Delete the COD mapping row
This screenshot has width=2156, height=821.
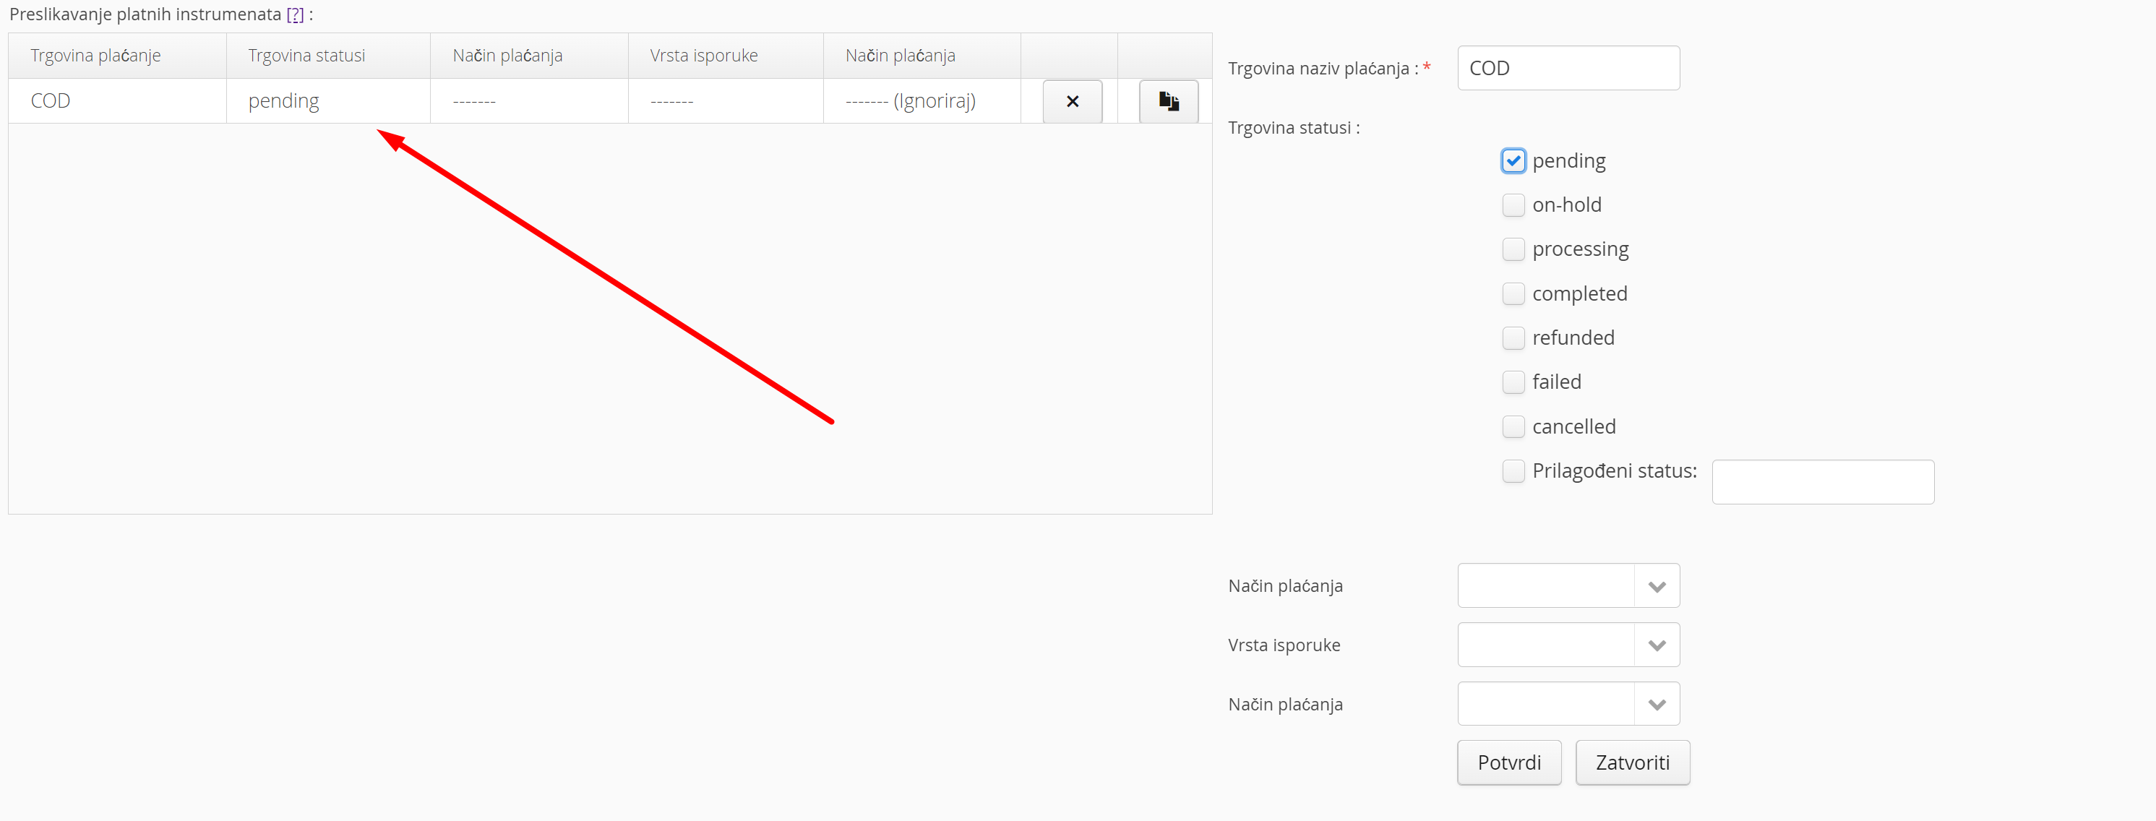(x=1072, y=101)
